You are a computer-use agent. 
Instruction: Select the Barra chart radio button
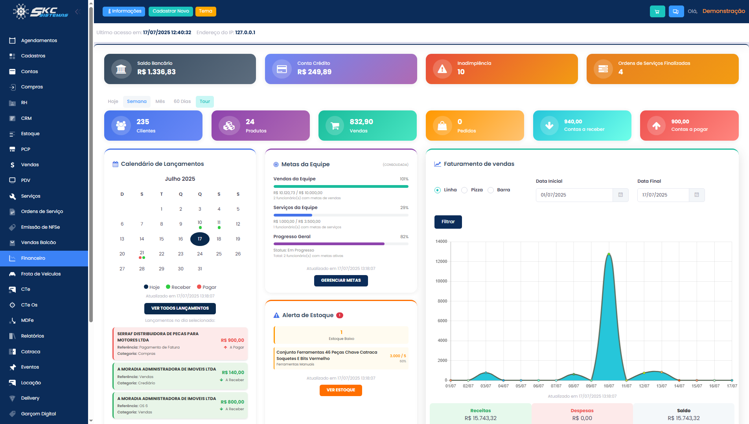click(x=491, y=190)
